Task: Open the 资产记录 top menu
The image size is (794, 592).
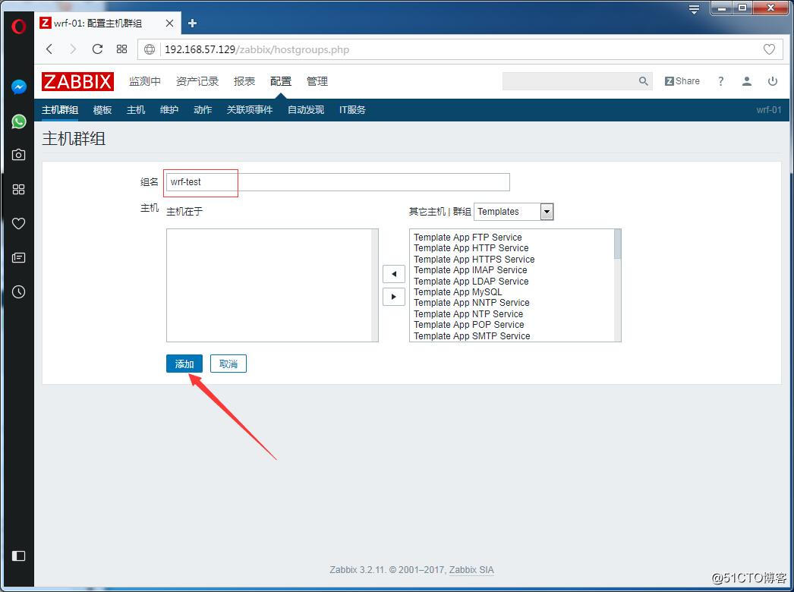Action: (197, 81)
